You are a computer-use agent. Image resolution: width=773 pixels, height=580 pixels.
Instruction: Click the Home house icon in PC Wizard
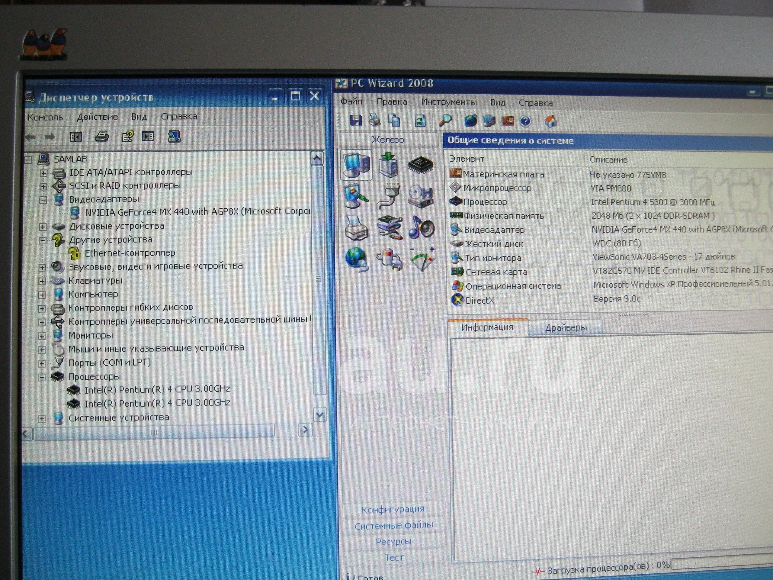551,121
